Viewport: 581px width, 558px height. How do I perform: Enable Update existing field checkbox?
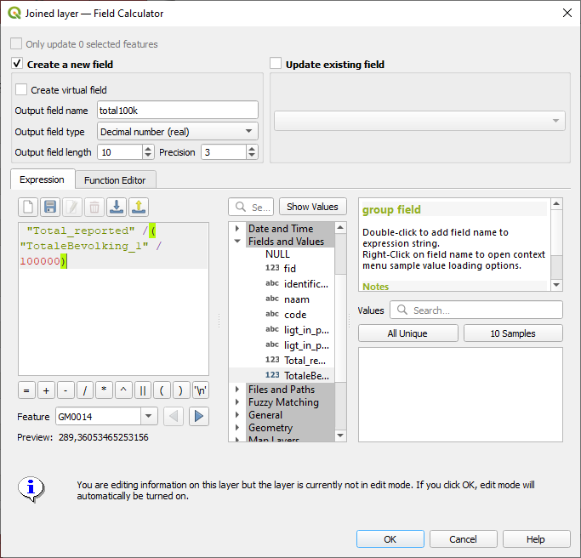276,63
